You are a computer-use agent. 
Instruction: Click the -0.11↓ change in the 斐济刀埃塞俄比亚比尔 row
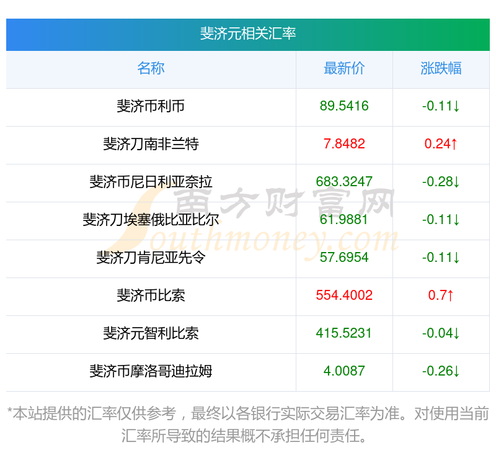point(441,220)
